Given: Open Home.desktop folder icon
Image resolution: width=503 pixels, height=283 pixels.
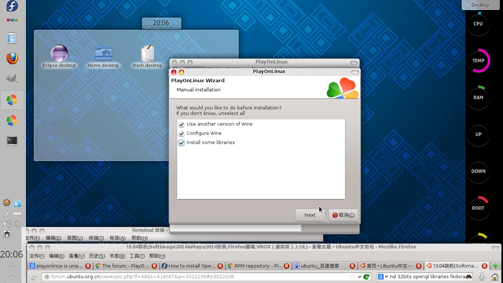Looking at the screenshot, I should pos(103,56).
